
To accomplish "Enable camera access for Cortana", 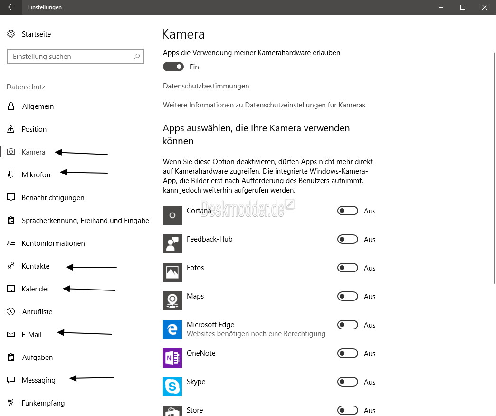I will click(x=348, y=211).
